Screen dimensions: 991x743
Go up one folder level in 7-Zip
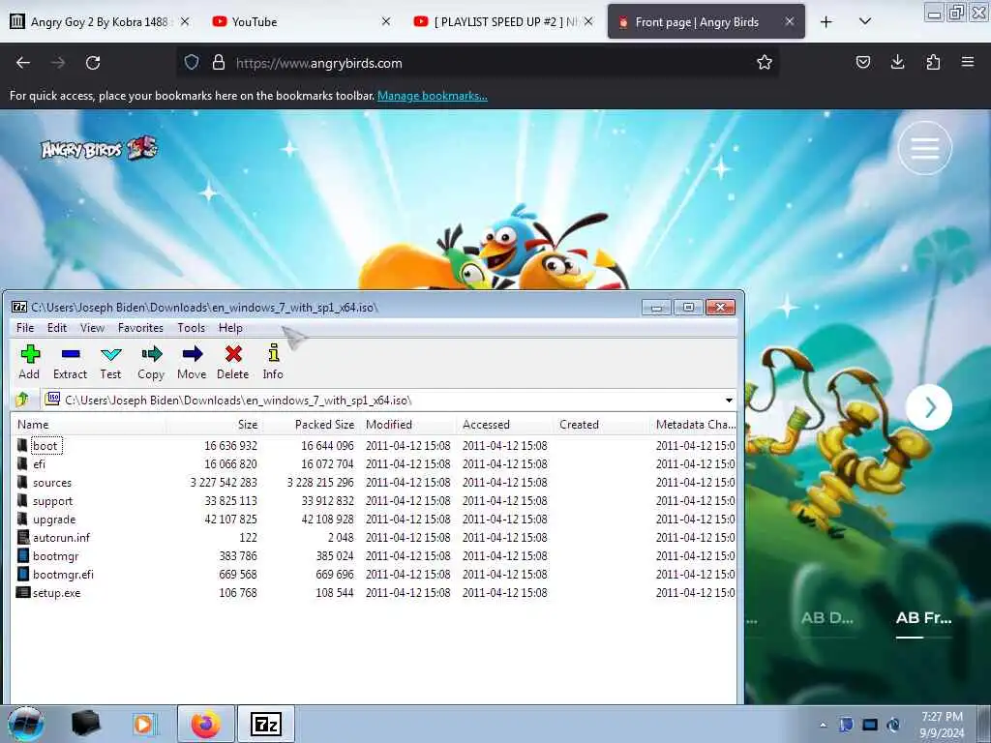[x=23, y=400]
